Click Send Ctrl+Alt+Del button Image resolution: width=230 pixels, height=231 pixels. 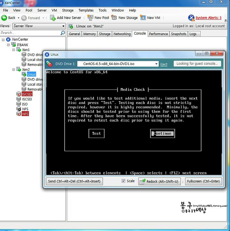tap(74, 181)
